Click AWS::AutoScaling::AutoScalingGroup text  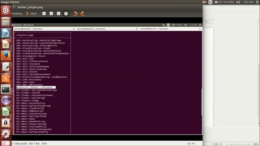(x=39, y=41)
